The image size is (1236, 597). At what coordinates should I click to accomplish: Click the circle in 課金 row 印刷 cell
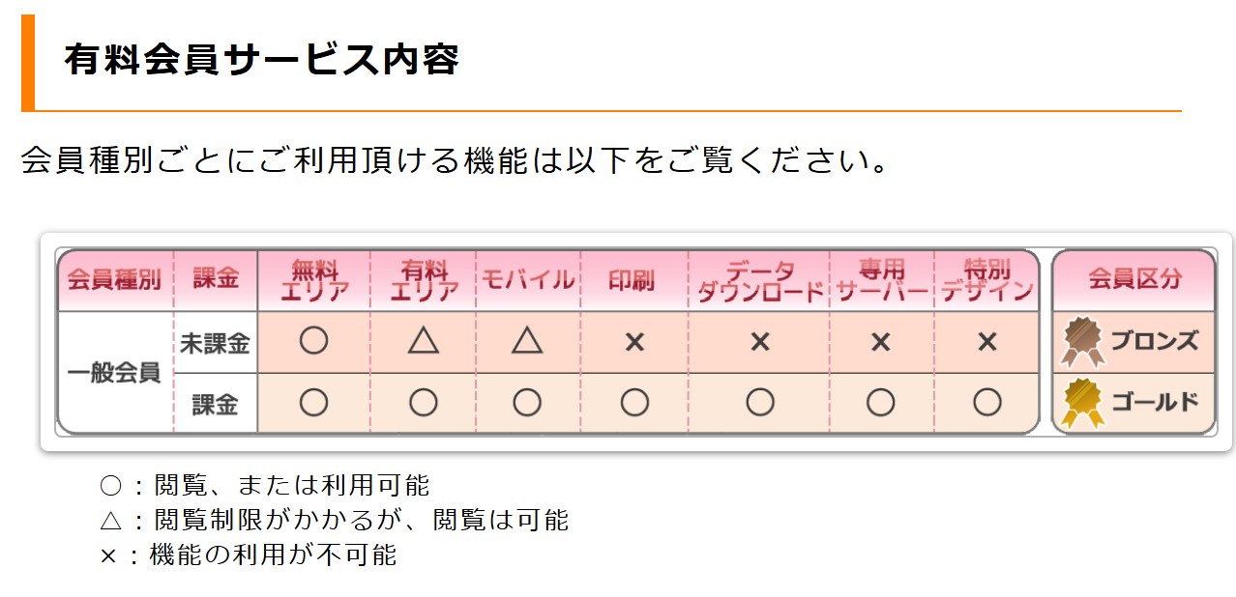(x=634, y=403)
